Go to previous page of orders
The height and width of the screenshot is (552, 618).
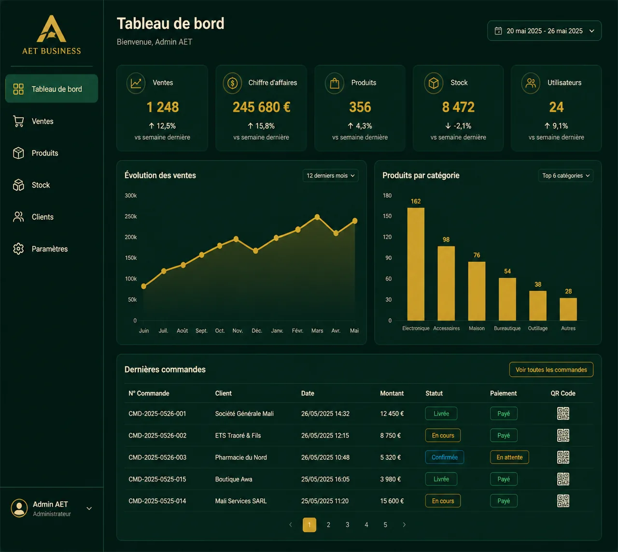tap(291, 524)
